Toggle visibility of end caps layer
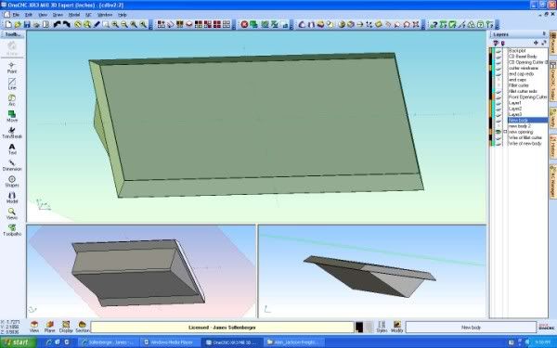Viewport: 557px width, 348px height. tap(499, 80)
